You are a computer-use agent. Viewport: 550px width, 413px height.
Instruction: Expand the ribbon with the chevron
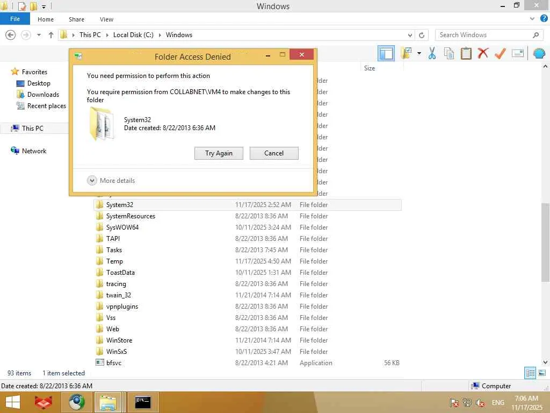[532, 19]
